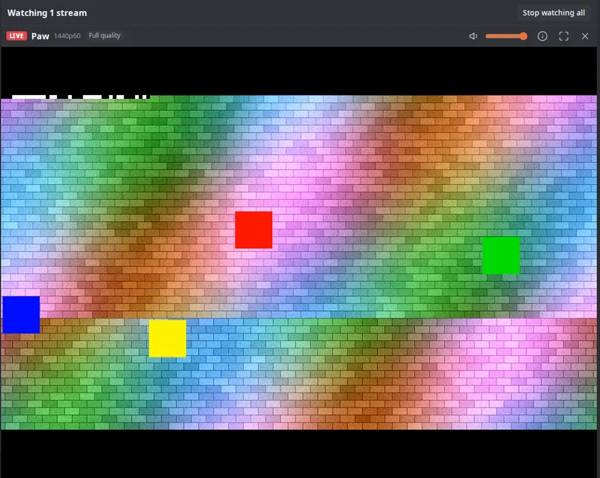
Task: Close Paw's stream with the X icon
Action: tap(585, 36)
